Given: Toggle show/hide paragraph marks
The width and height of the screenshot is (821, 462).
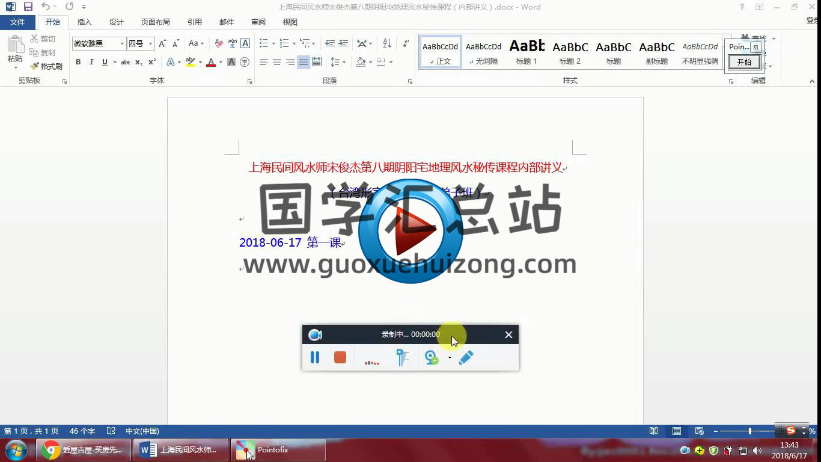Looking at the screenshot, I should [406, 44].
